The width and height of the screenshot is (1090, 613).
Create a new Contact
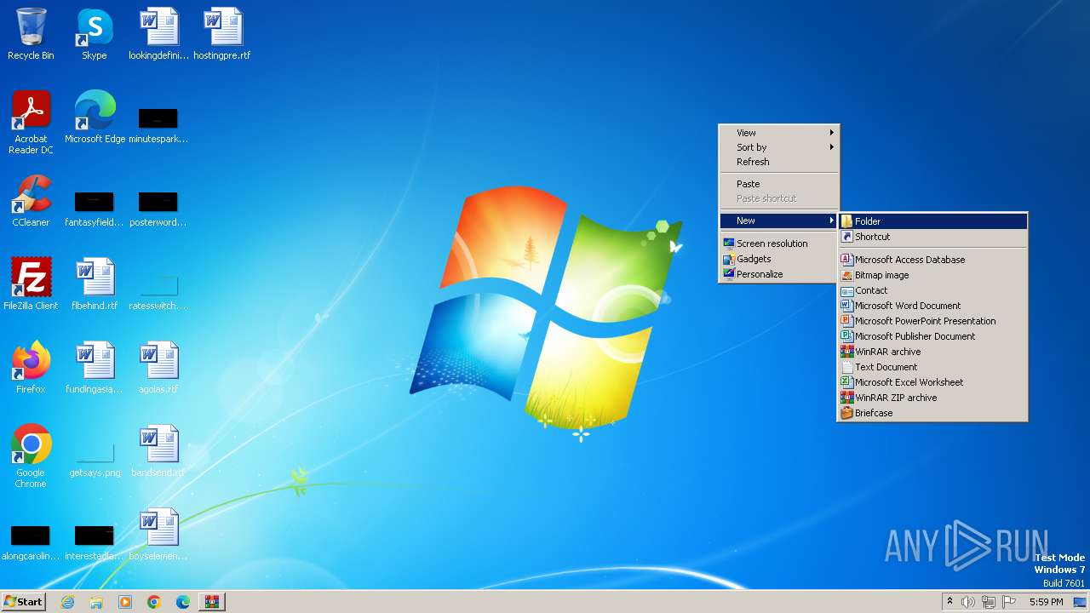pos(932,290)
